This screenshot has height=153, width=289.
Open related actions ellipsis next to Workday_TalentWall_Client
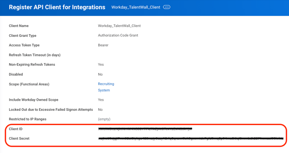point(167,7)
